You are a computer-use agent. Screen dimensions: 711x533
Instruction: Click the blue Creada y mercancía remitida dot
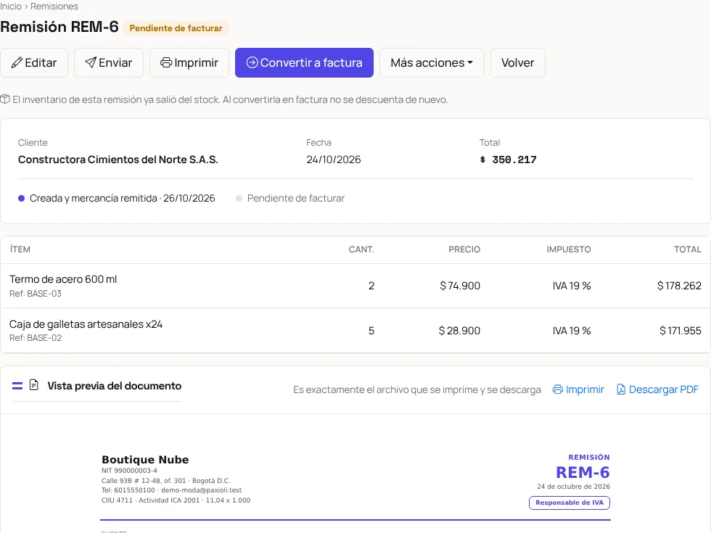pos(21,199)
